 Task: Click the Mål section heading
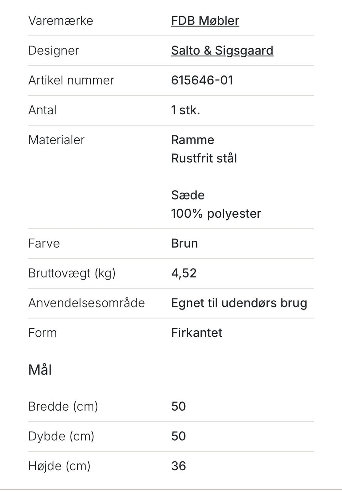40,370
